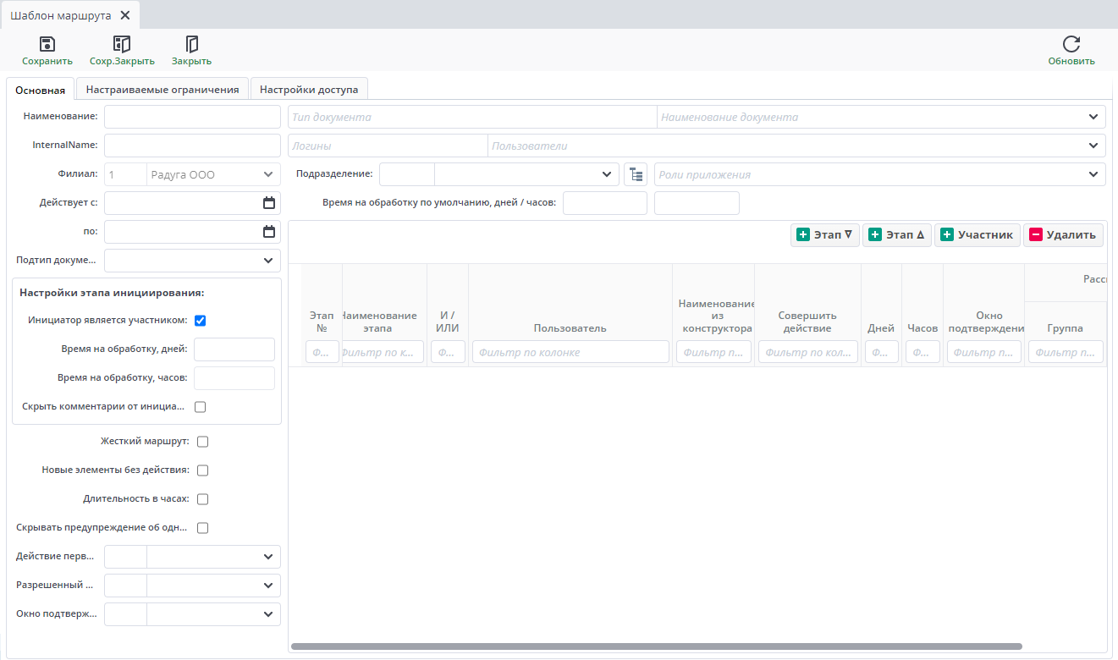
Task: Expand the Действие перв... dropdown
Action: [268, 557]
